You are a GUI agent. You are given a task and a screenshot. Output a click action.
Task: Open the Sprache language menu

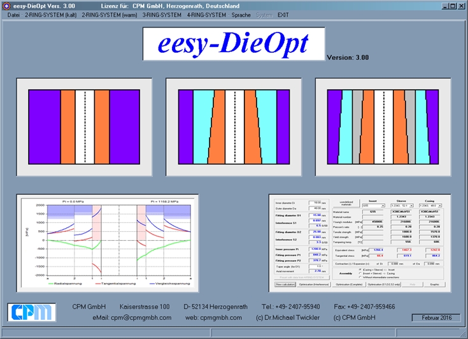[241, 14]
